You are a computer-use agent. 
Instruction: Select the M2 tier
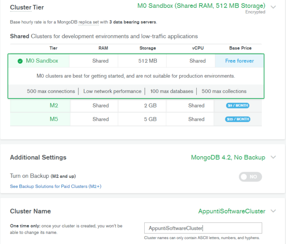(54, 105)
